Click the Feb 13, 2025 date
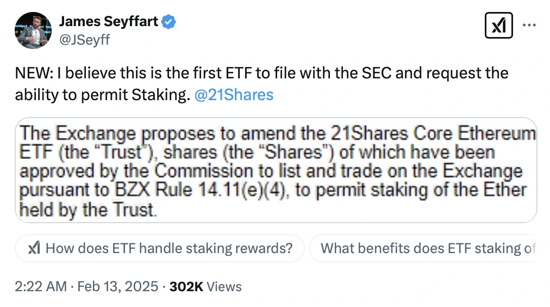 [118, 286]
